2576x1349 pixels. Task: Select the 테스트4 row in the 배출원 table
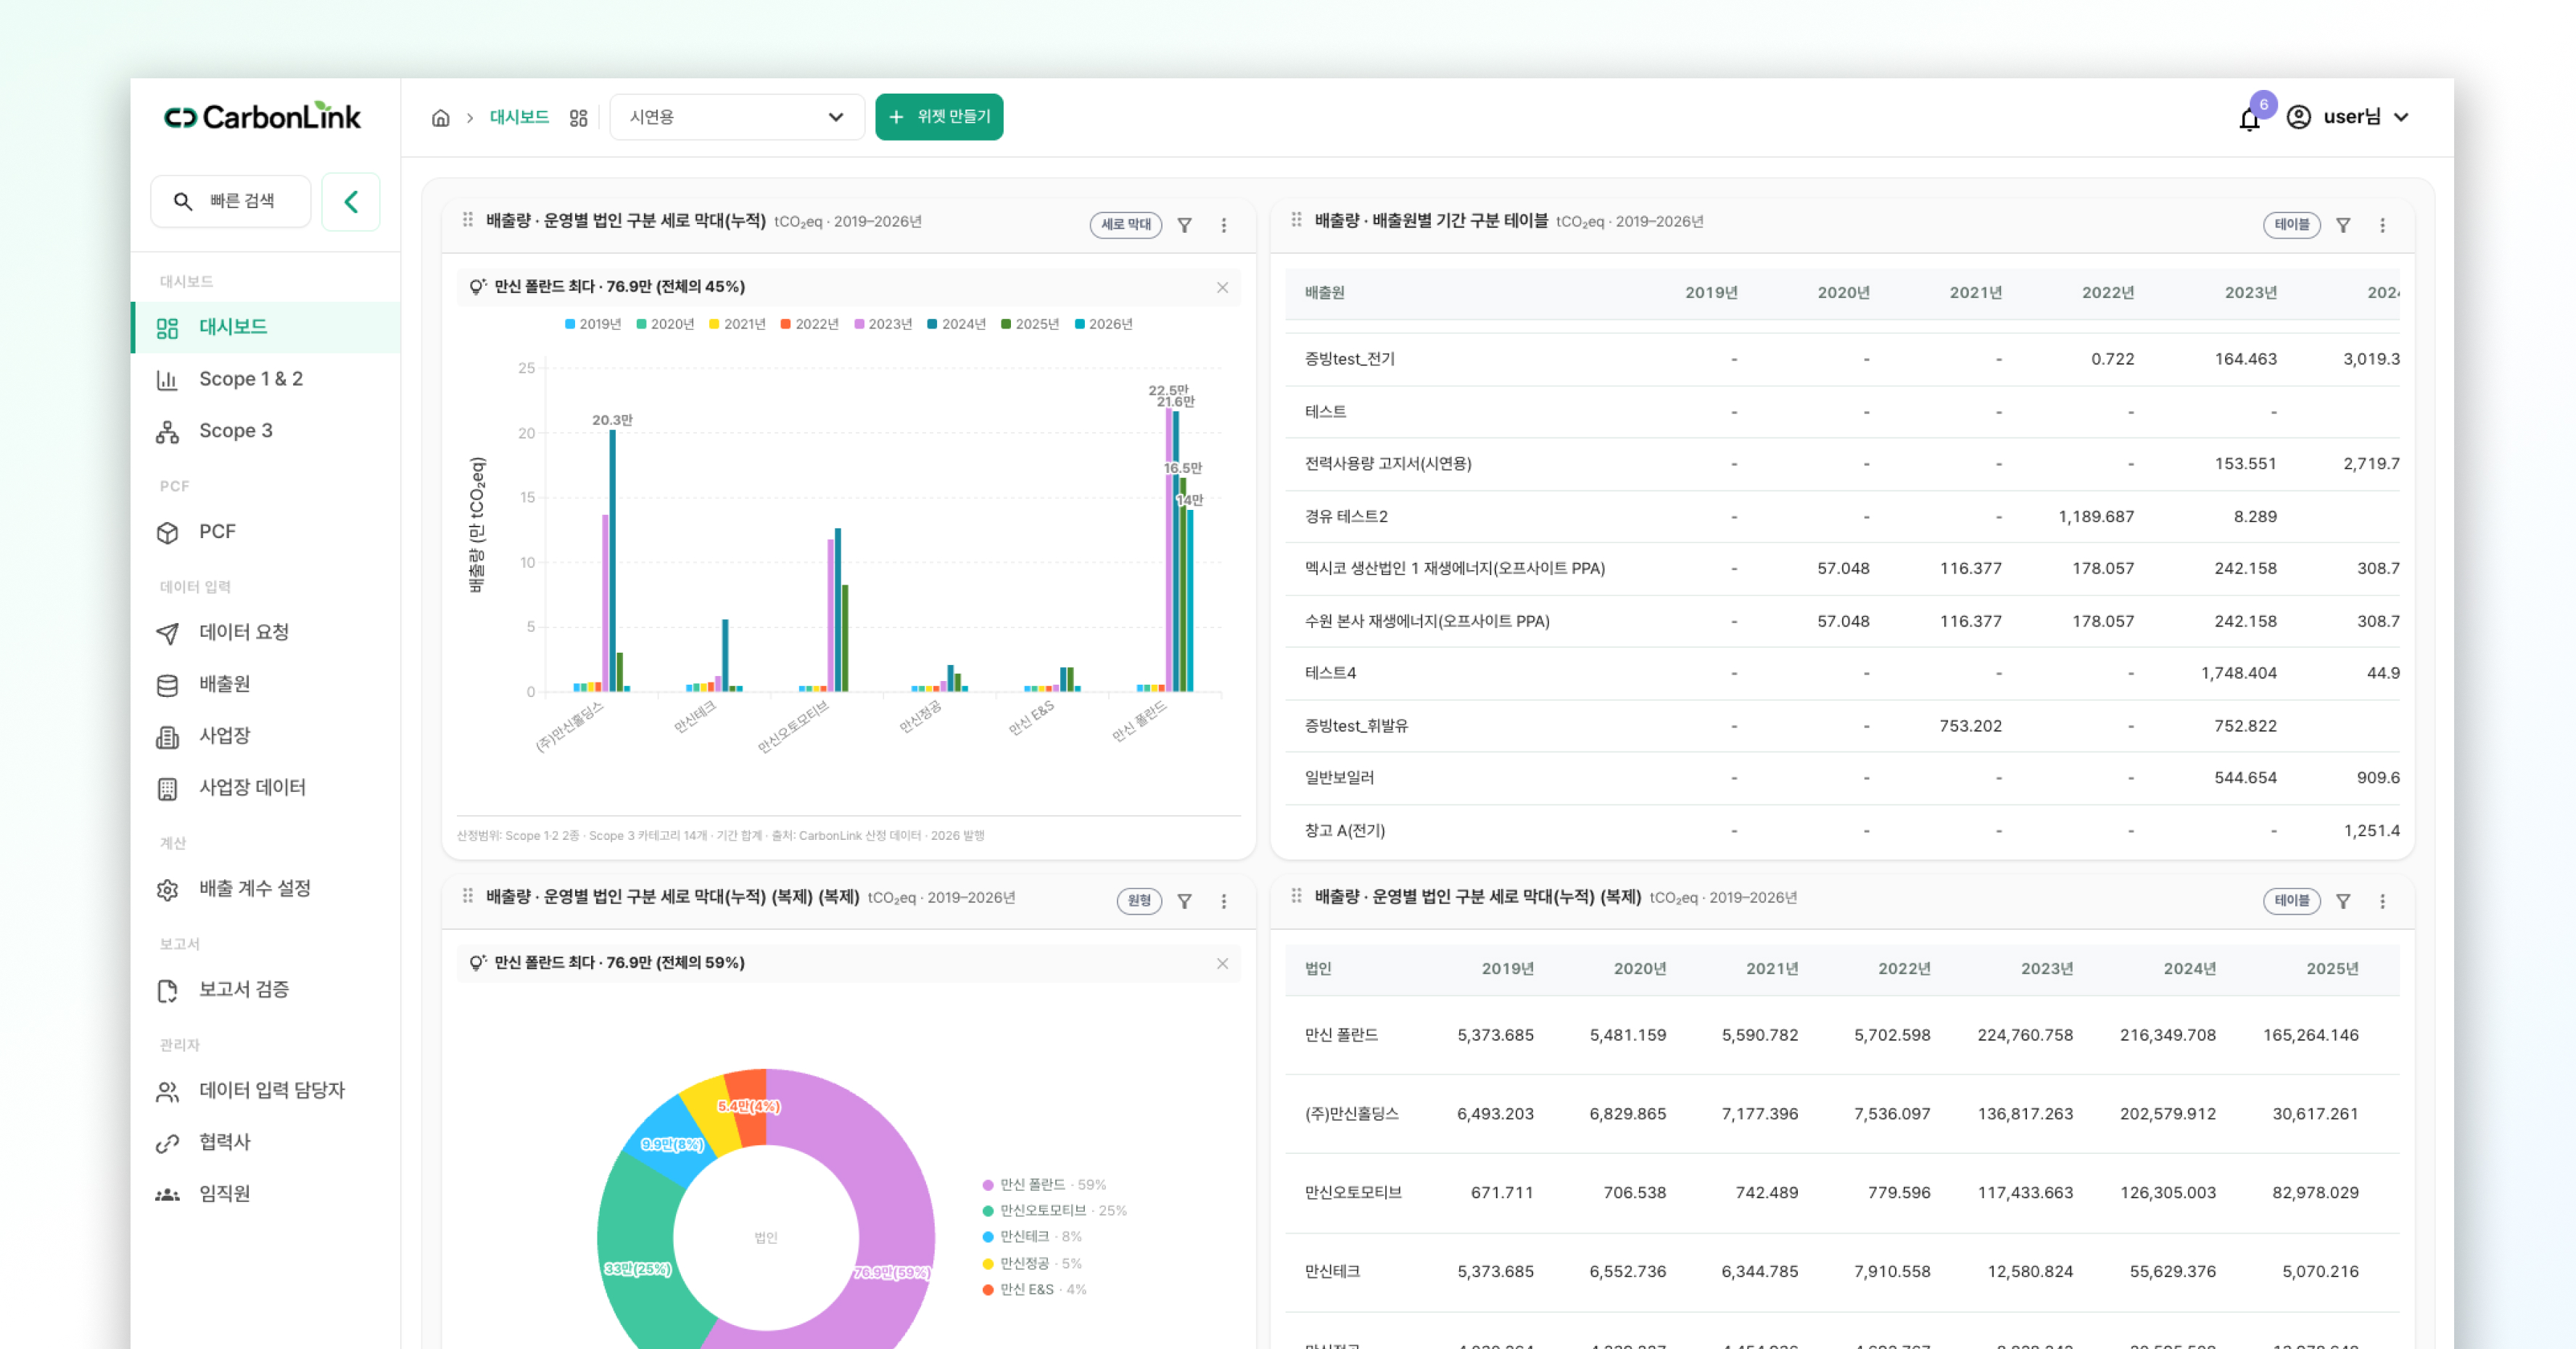1842,674
